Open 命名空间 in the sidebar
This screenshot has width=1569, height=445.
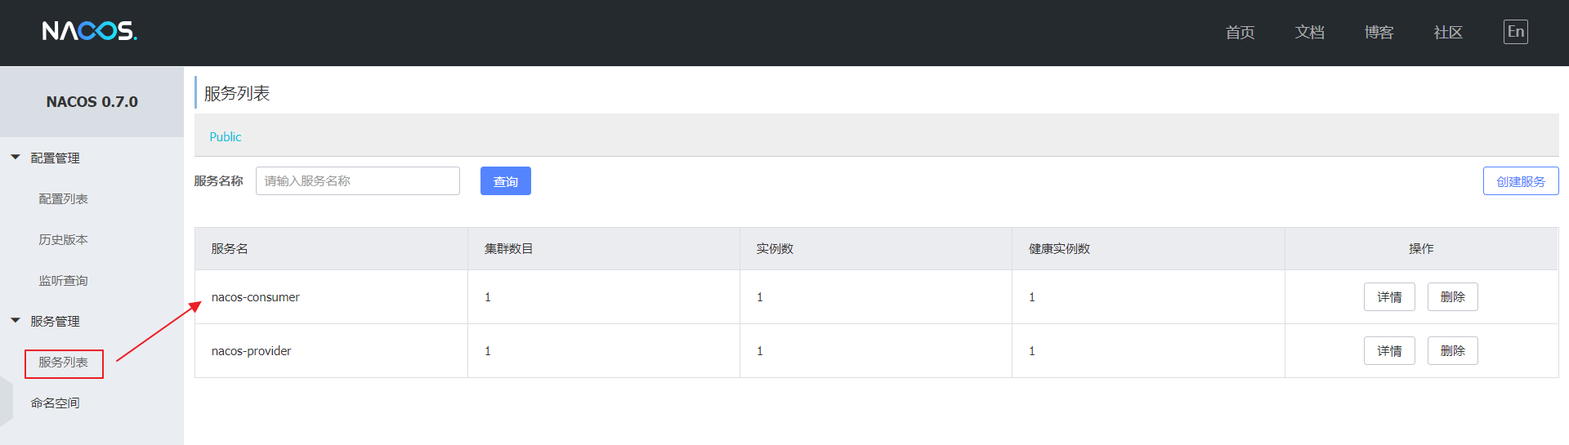click(55, 403)
